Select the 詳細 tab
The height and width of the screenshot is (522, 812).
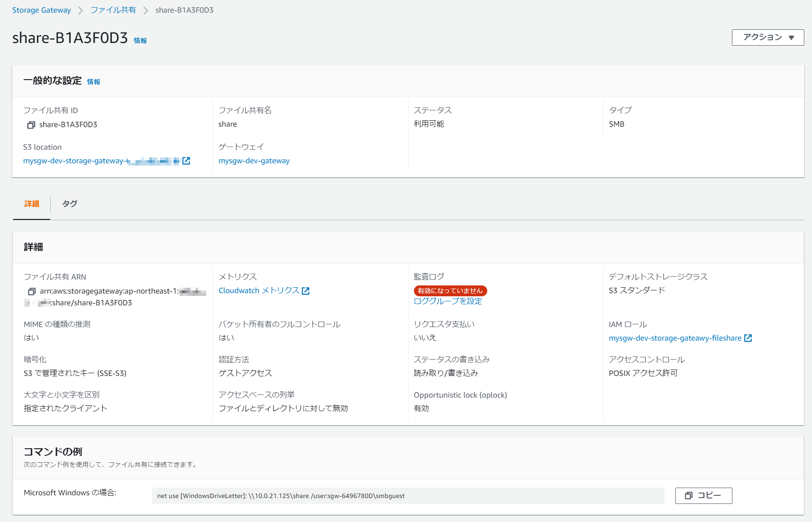coord(31,204)
